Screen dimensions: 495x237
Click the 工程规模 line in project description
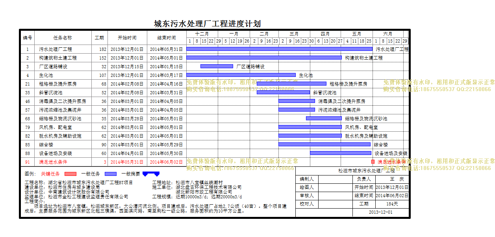[197, 196]
